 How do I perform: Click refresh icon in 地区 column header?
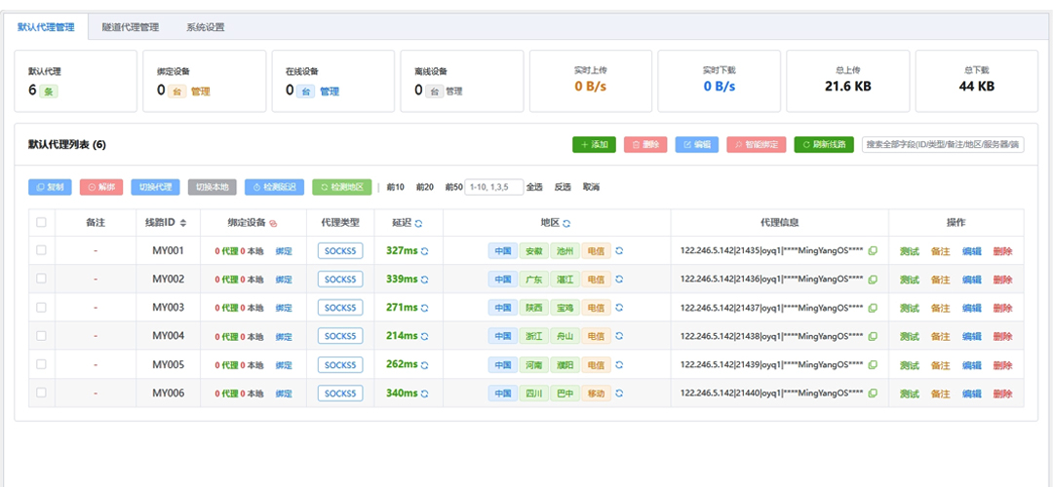566,223
